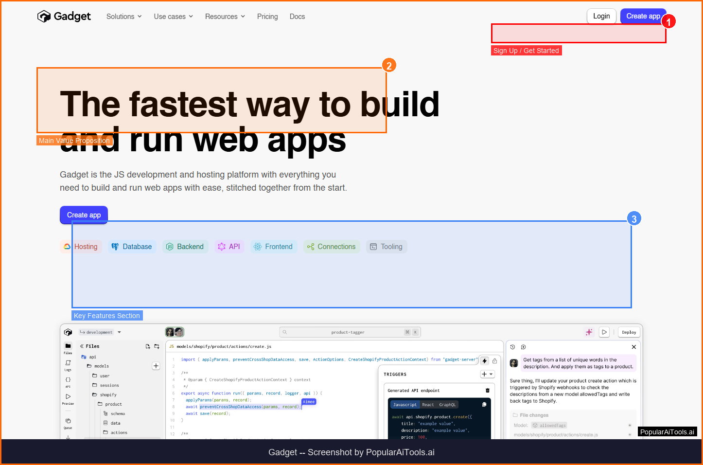Open chat history clock icon

pos(512,347)
